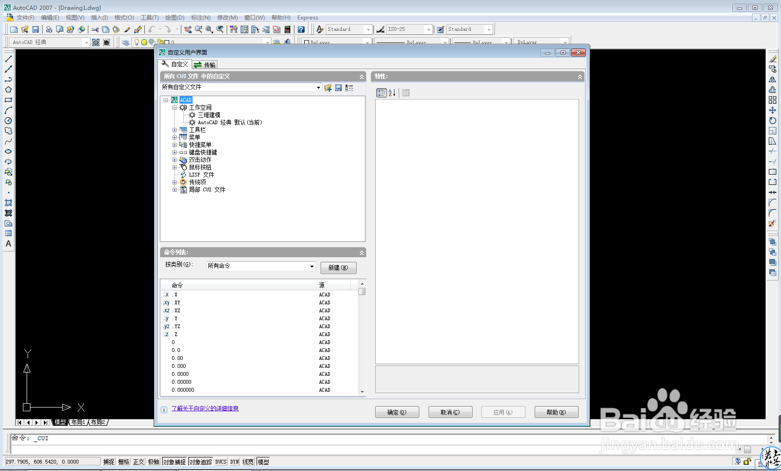Select the Polygon draw tool
Screen dimensions: 781x471
point(8,90)
